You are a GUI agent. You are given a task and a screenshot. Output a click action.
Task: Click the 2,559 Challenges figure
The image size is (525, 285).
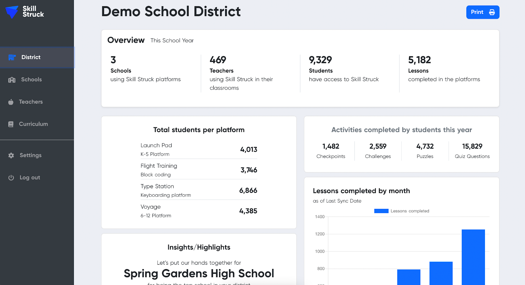[378, 146]
